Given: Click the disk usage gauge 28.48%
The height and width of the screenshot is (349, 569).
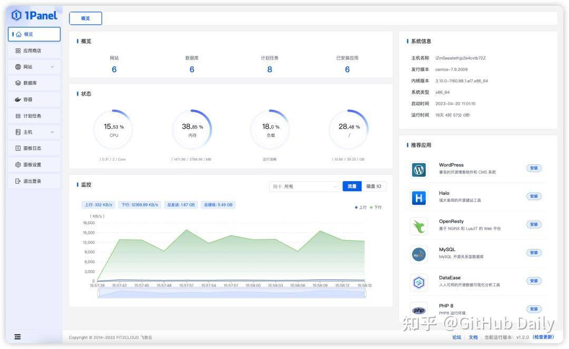Looking at the screenshot, I should pos(349,129).
